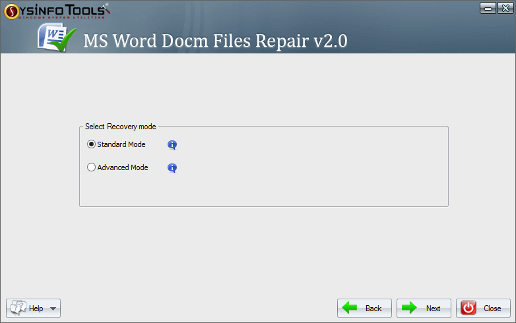The image size is (516, 323).
Task: Open info icon beside Standard Mode
Action: tap(172, 144)
